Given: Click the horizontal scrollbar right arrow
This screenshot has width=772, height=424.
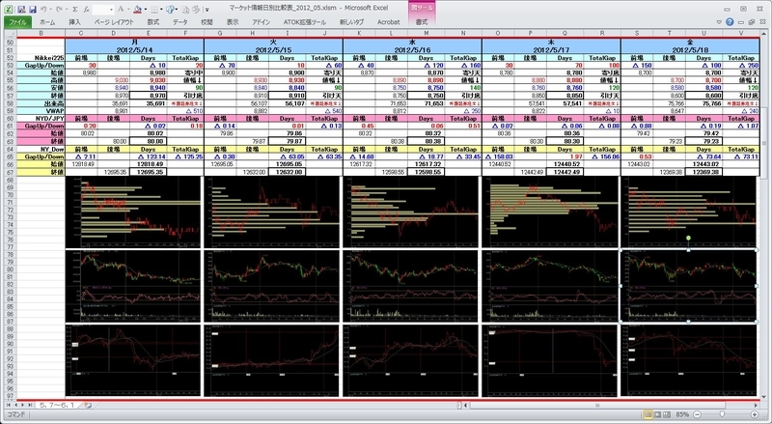Looking at the screenshot, I should (757, 406).
